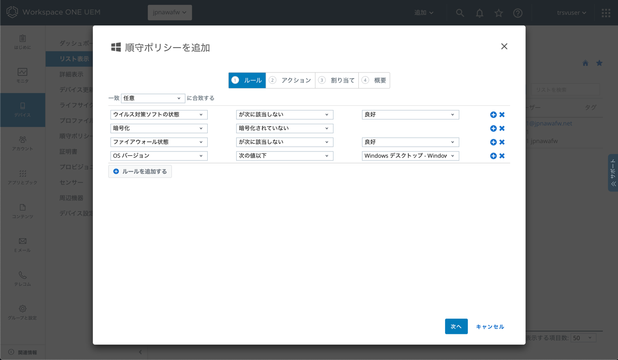The width and height of the screenshot is (618, 360).
Task: Open the apps grid icon
Action: click(x=606, y=13)
